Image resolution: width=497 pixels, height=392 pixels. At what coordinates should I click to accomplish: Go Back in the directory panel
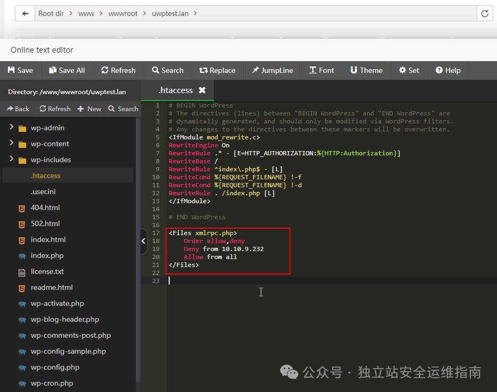point(18,109)
